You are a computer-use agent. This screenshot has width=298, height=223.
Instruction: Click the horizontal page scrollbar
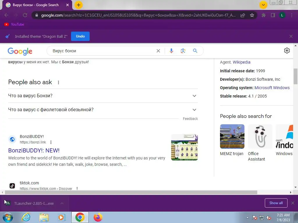tap(131, 192)
